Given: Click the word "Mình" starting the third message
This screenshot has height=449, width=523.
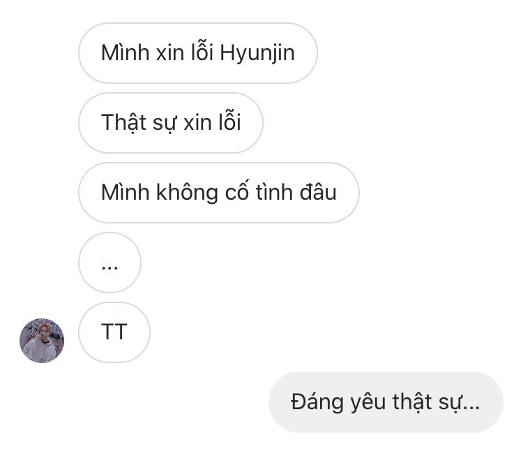Looking at the screenshot, I should point(125,193).
